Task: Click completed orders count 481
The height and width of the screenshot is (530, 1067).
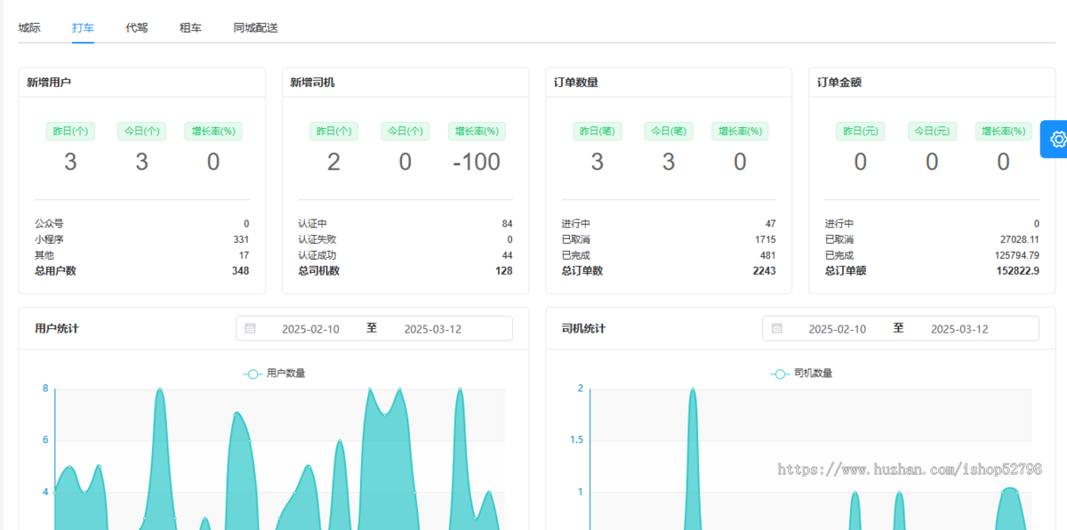Action: click(767, 255)
